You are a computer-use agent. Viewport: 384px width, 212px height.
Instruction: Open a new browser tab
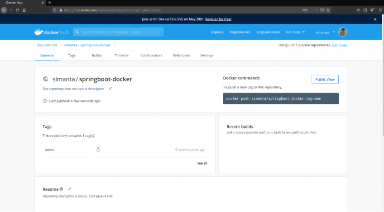pos(50,2)
